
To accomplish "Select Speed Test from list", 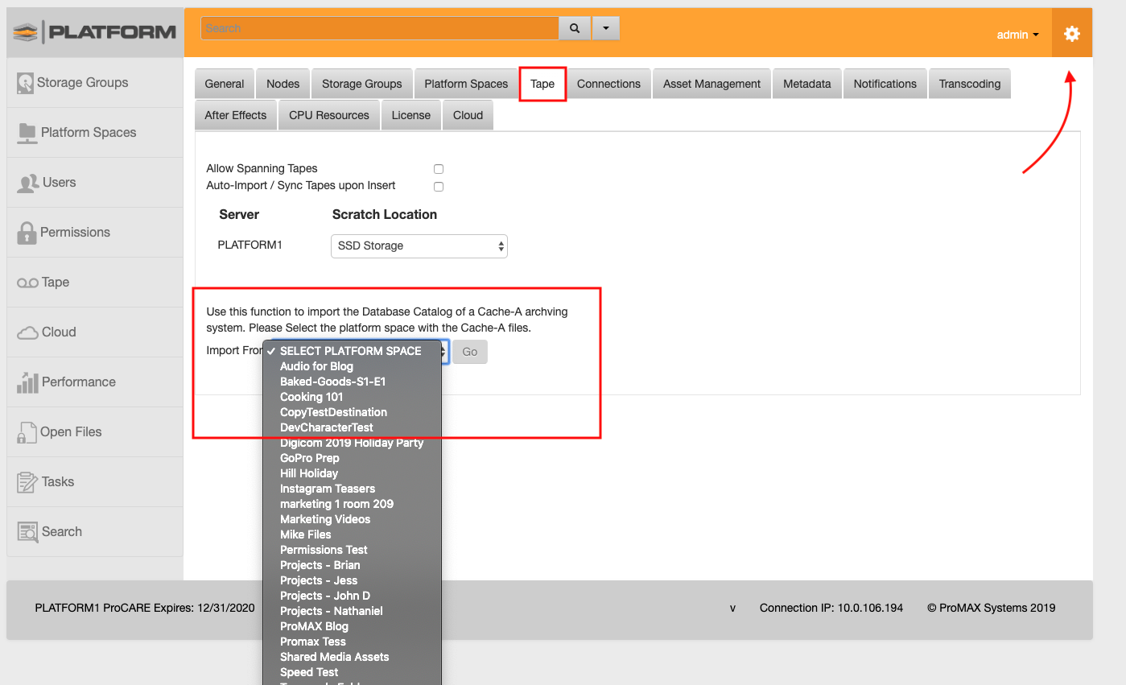I will click(353, 672).
